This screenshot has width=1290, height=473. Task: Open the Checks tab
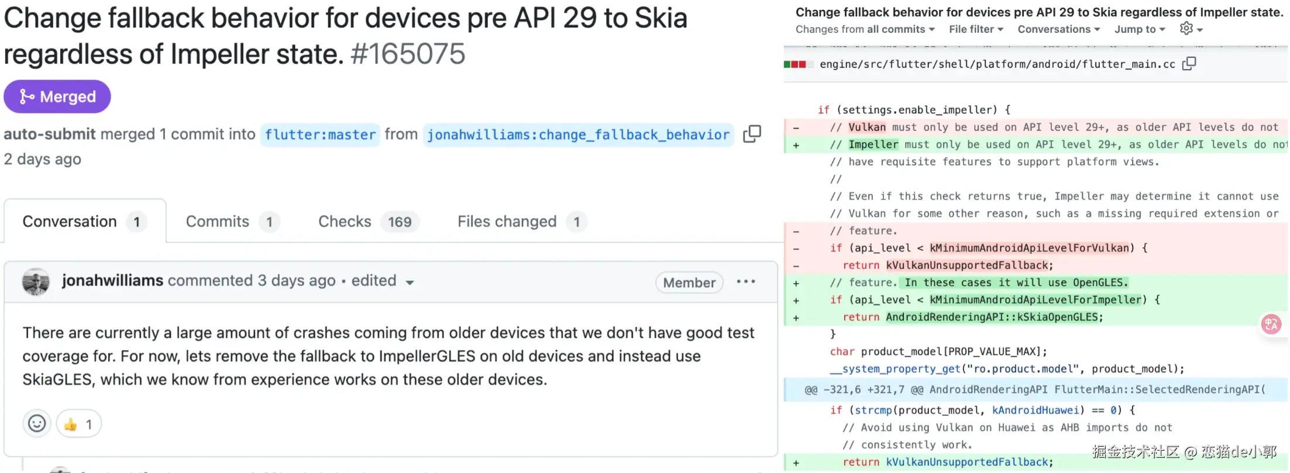tap(368, 222)
